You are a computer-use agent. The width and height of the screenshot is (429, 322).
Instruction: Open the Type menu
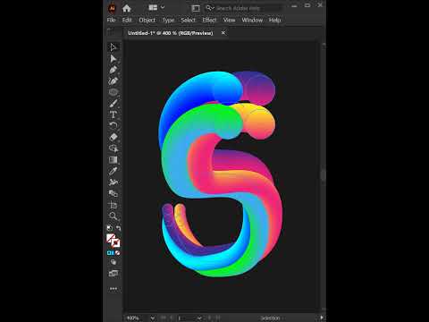coord(168,20)
